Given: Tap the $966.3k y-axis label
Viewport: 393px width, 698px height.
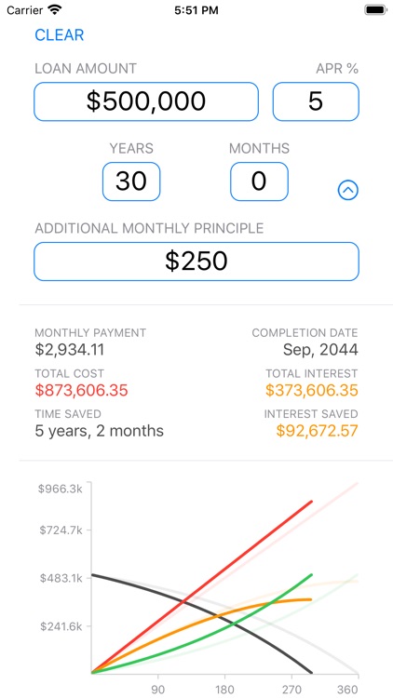Looking at the screenshot, I should 61,489.
